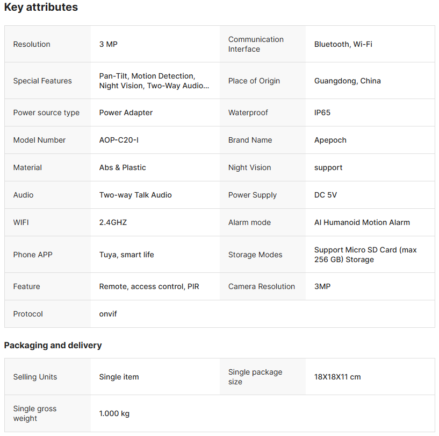Click the 18X18X11 cm package size
This screenshot has width=439, height=436.
(337, 377)
